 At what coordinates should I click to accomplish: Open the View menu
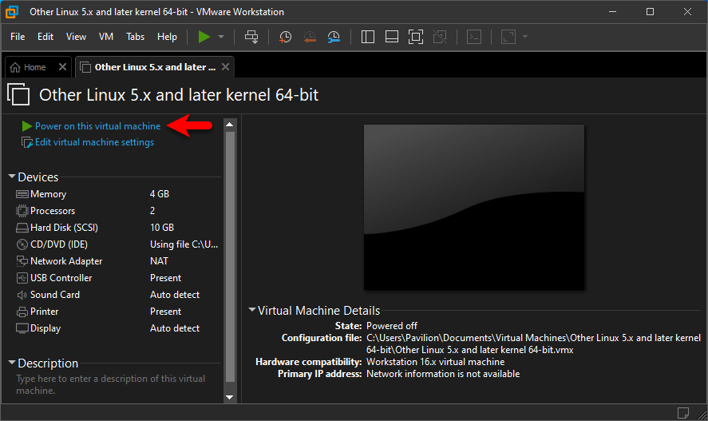tap(76, 37)
